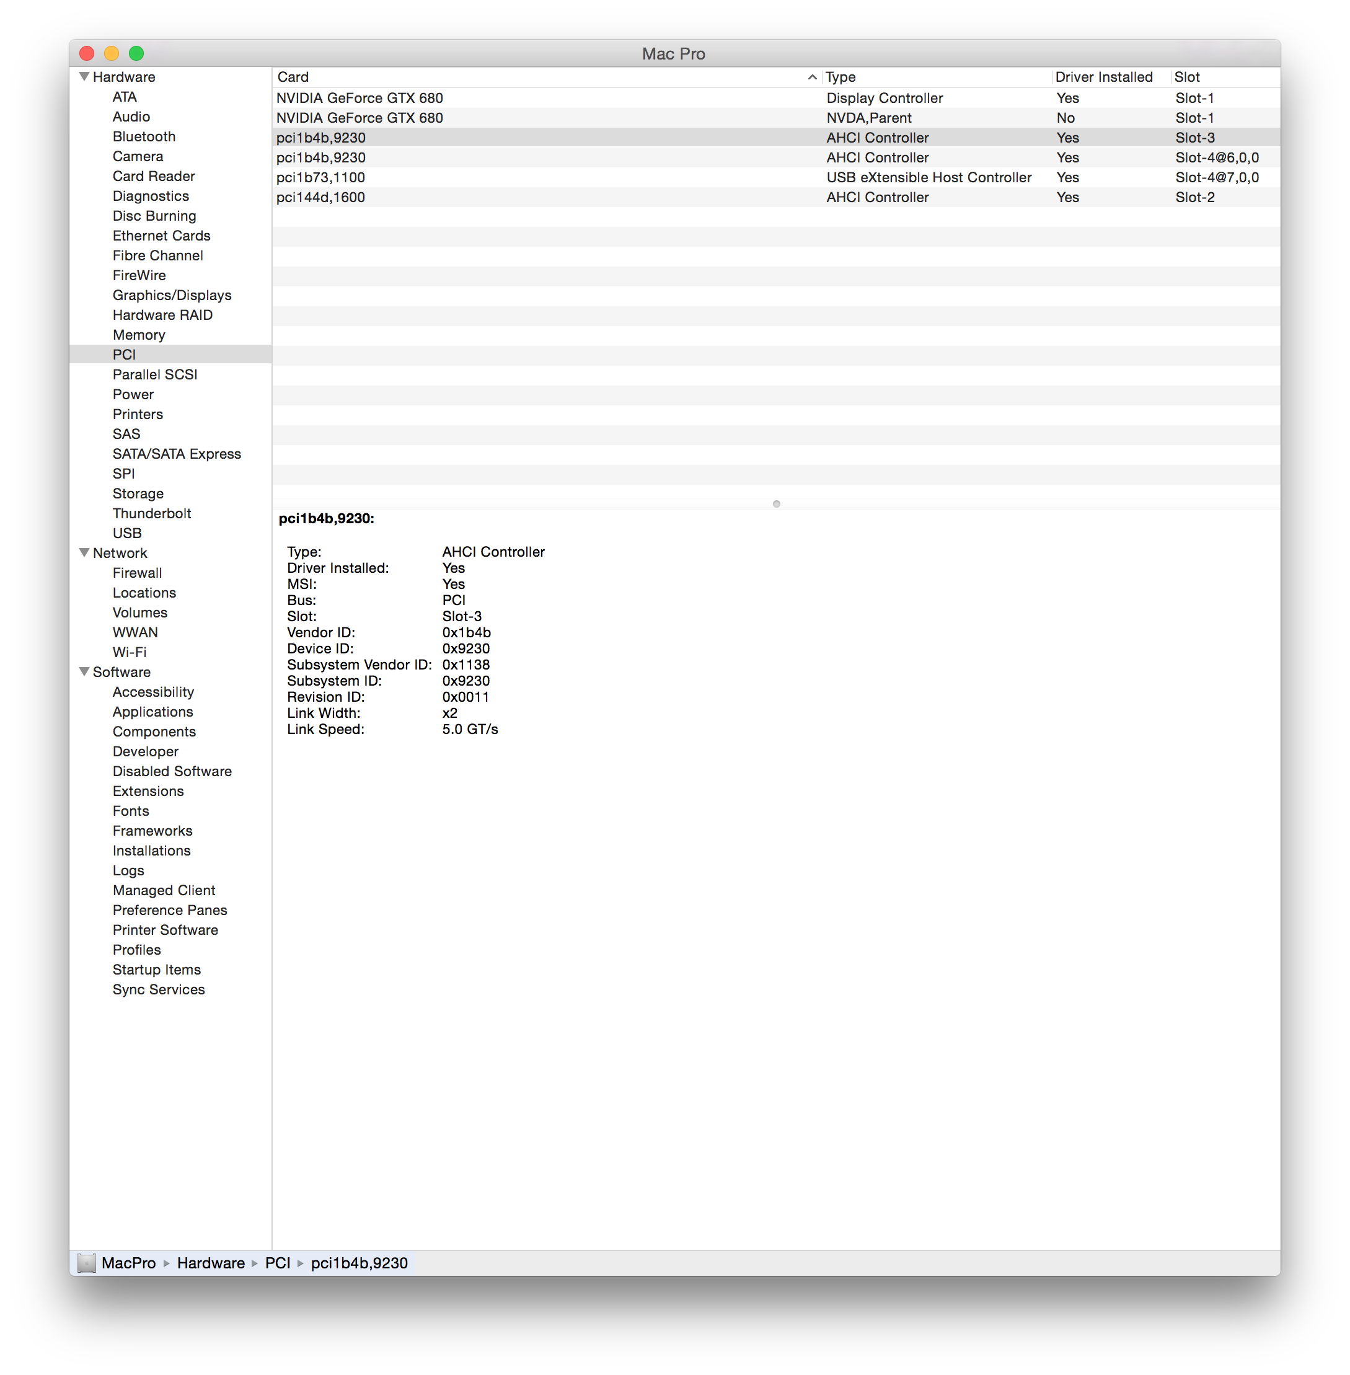
Task: Click the Card column header
Action: tap(293, 77)
